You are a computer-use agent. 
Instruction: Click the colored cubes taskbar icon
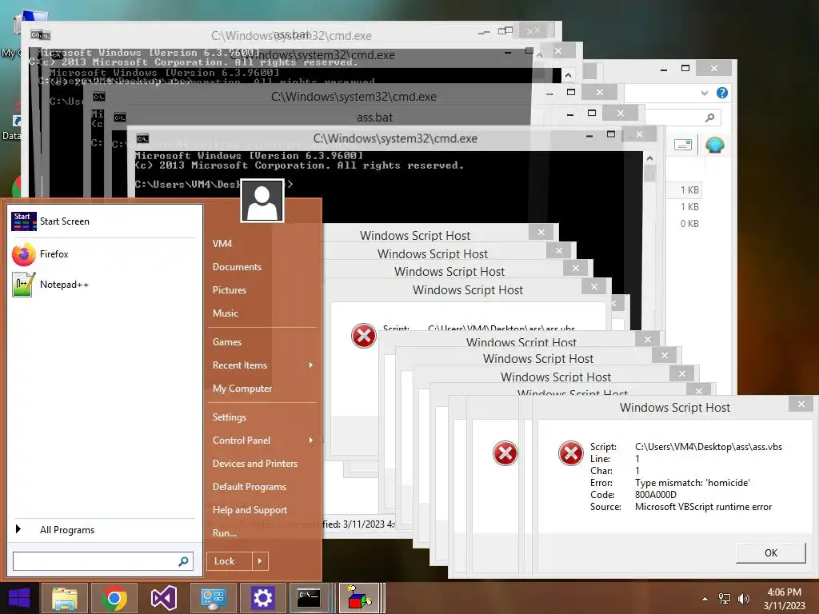tap(359, 598)
